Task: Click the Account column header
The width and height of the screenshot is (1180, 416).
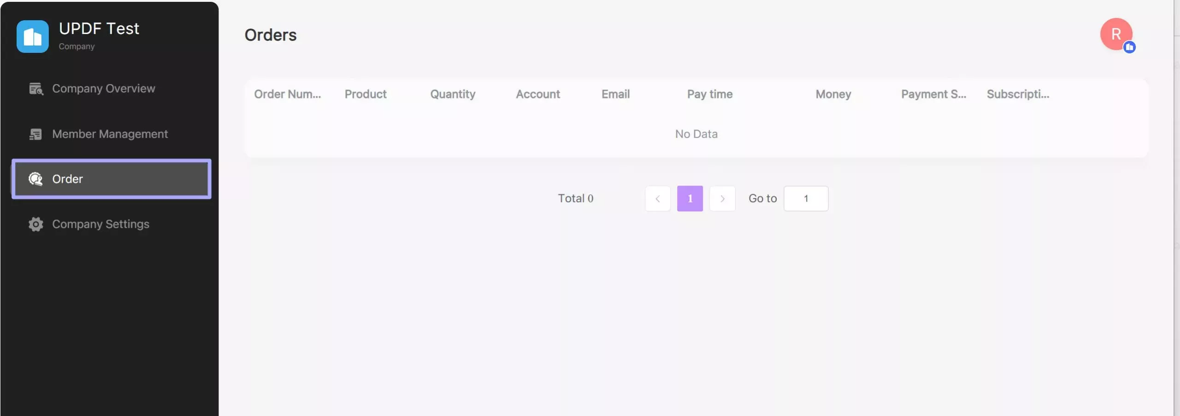Action: [538, 94]
